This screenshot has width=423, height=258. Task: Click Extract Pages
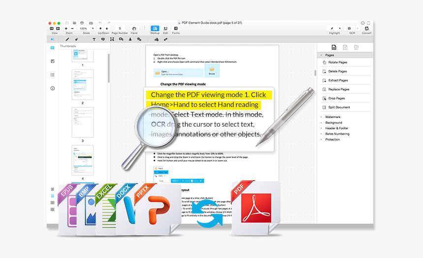point(345,80)
